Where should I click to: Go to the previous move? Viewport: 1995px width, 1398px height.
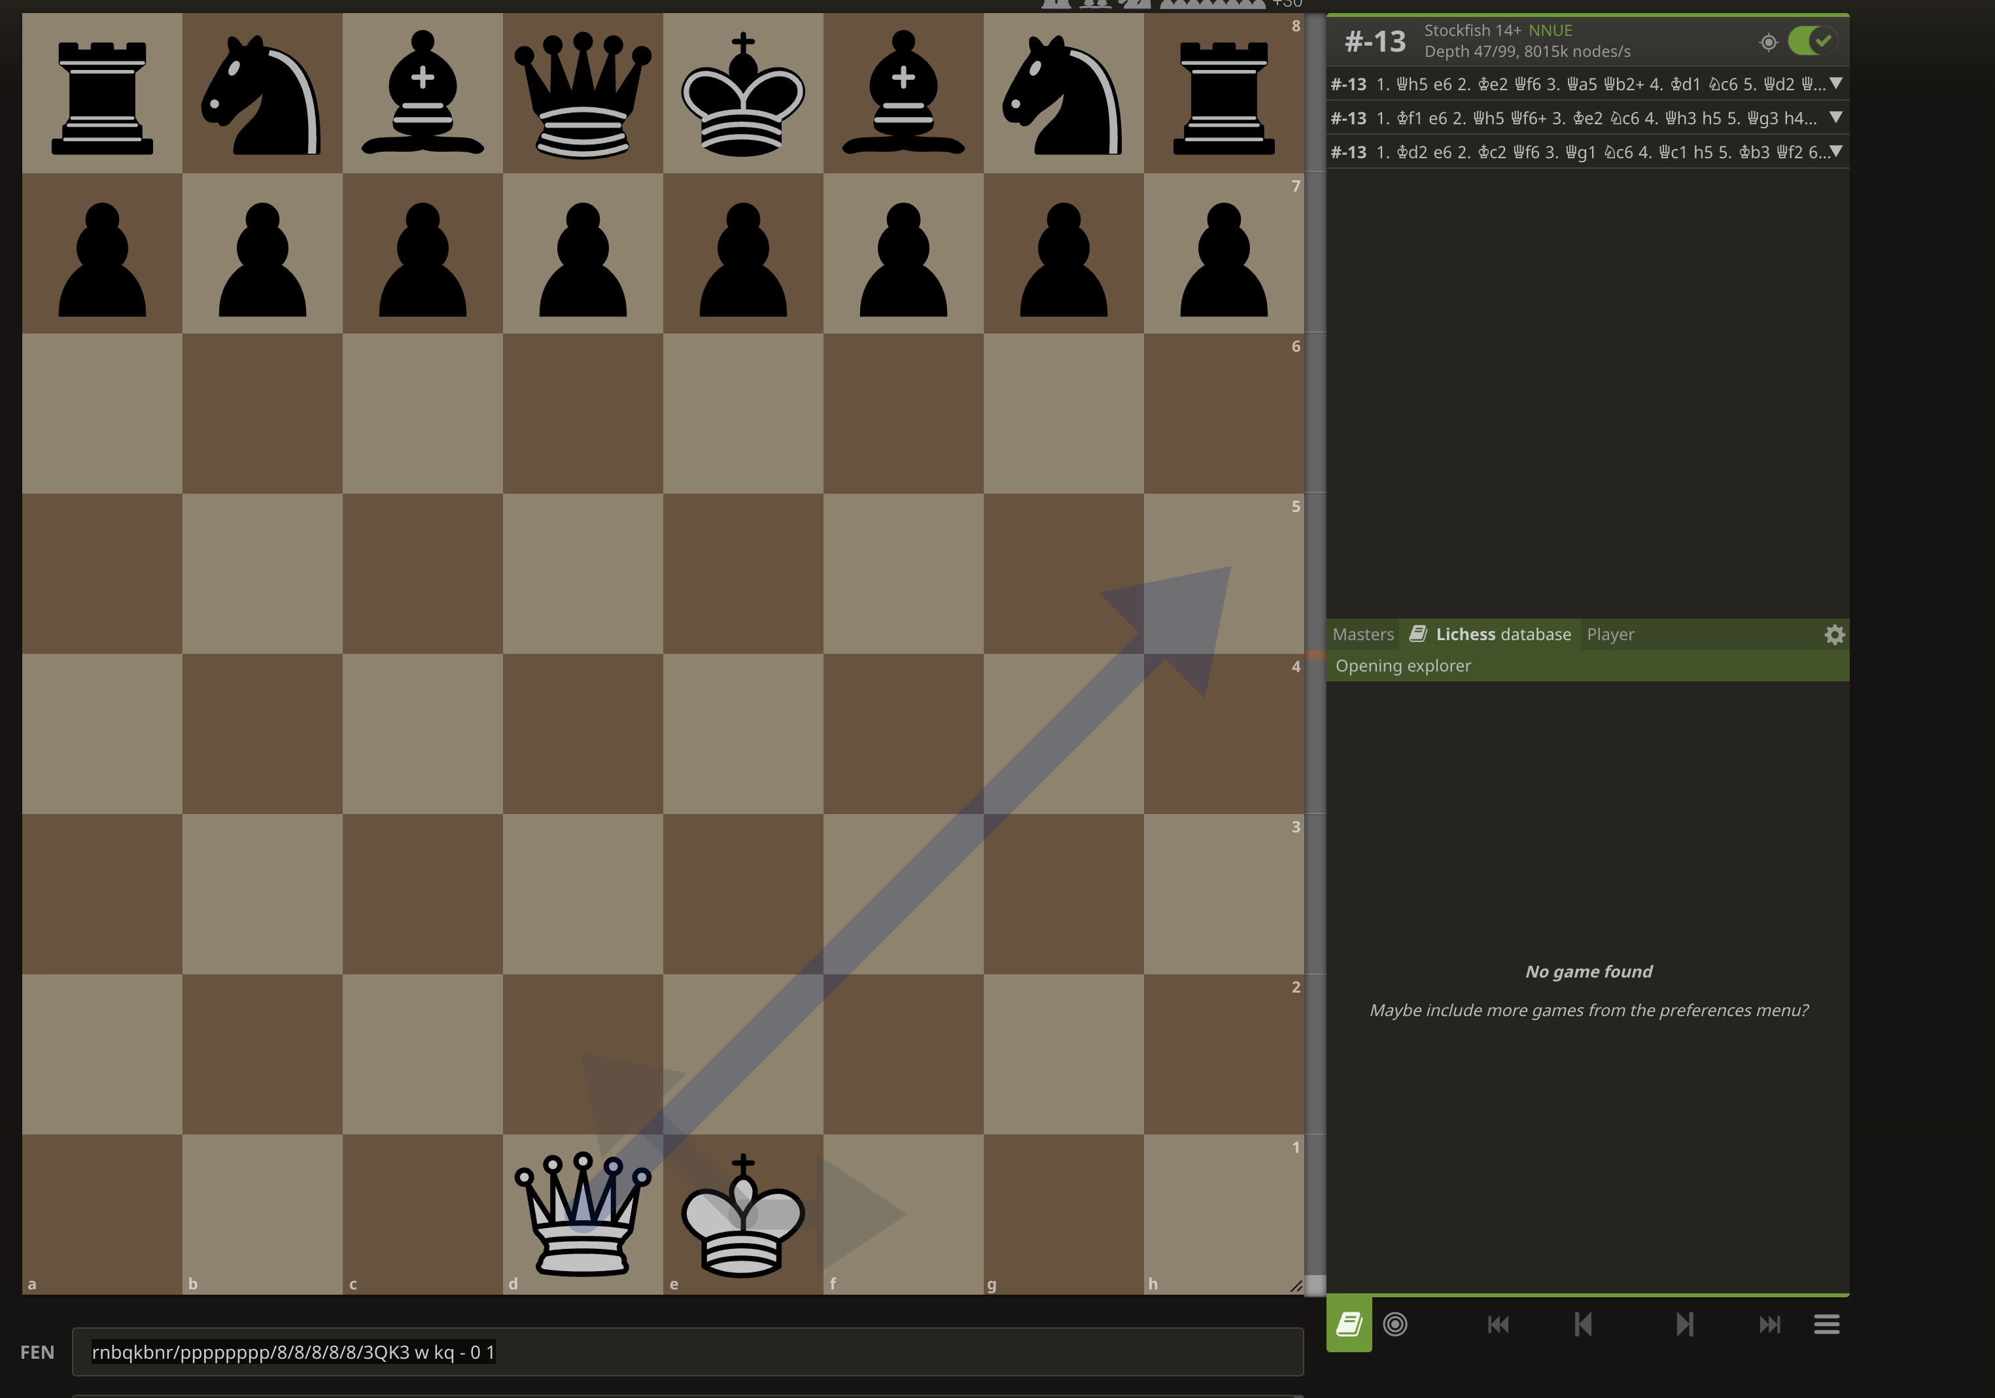pyautogui.click(x=1583, y=1324)
